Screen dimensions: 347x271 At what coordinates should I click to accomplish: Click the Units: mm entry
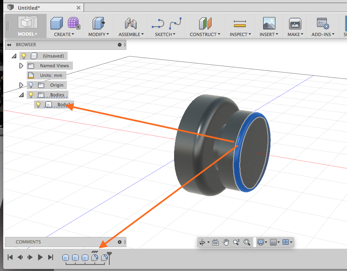[51, 75]
